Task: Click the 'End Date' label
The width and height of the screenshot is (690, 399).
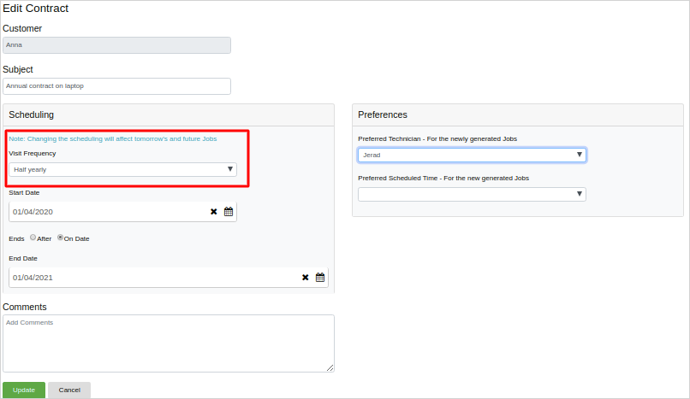Action: tap(23, 259)
